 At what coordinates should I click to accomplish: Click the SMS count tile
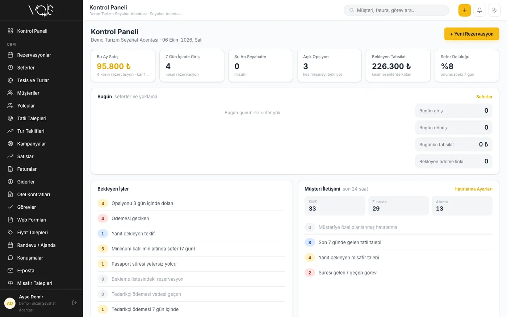click(x=335, y=206)
